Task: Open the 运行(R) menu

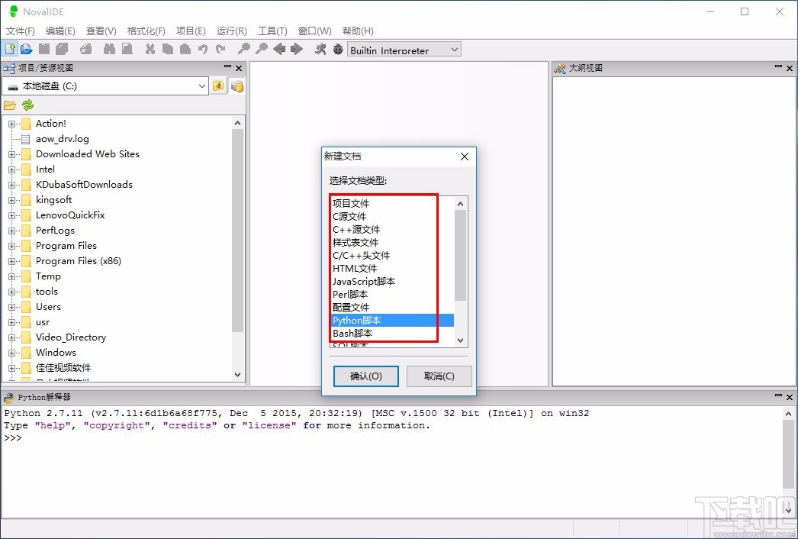Action: (x=231, y=31)
